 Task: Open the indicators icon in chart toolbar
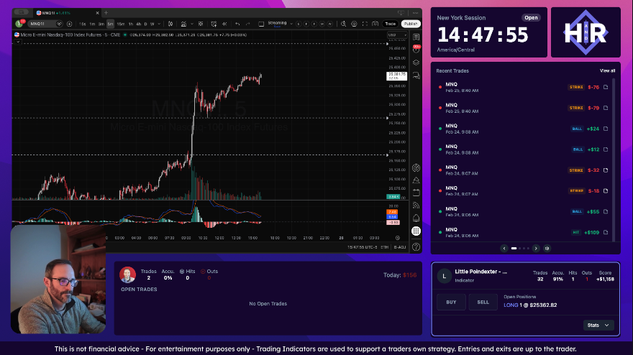click(183, 24)
